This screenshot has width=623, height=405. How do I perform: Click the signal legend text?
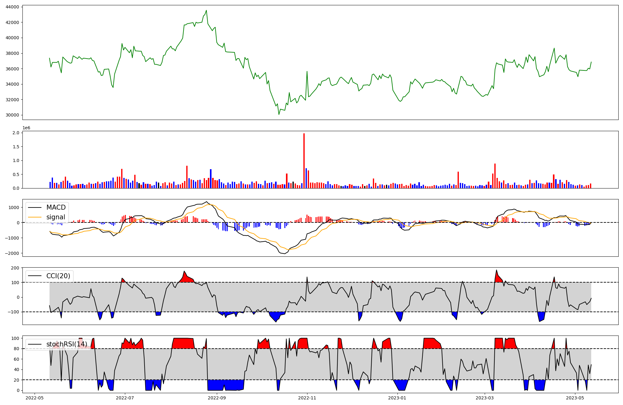coord(56,217)
